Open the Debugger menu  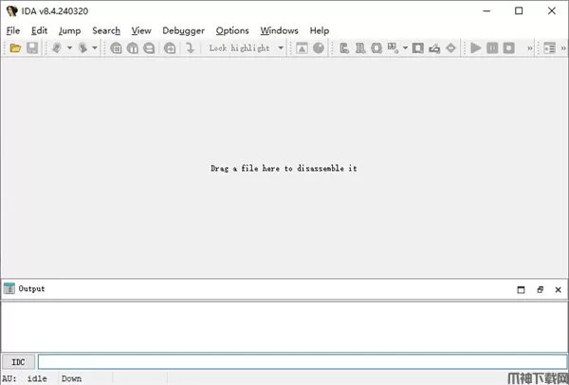pyautogui.click(x=183, y=30)
